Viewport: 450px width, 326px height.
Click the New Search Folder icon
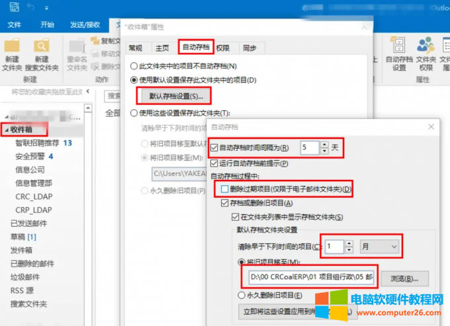pyautogui.click(x=42, y=53)
